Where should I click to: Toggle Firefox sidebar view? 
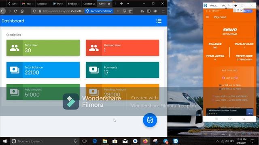pyautogui.click(x=149, y=11)
